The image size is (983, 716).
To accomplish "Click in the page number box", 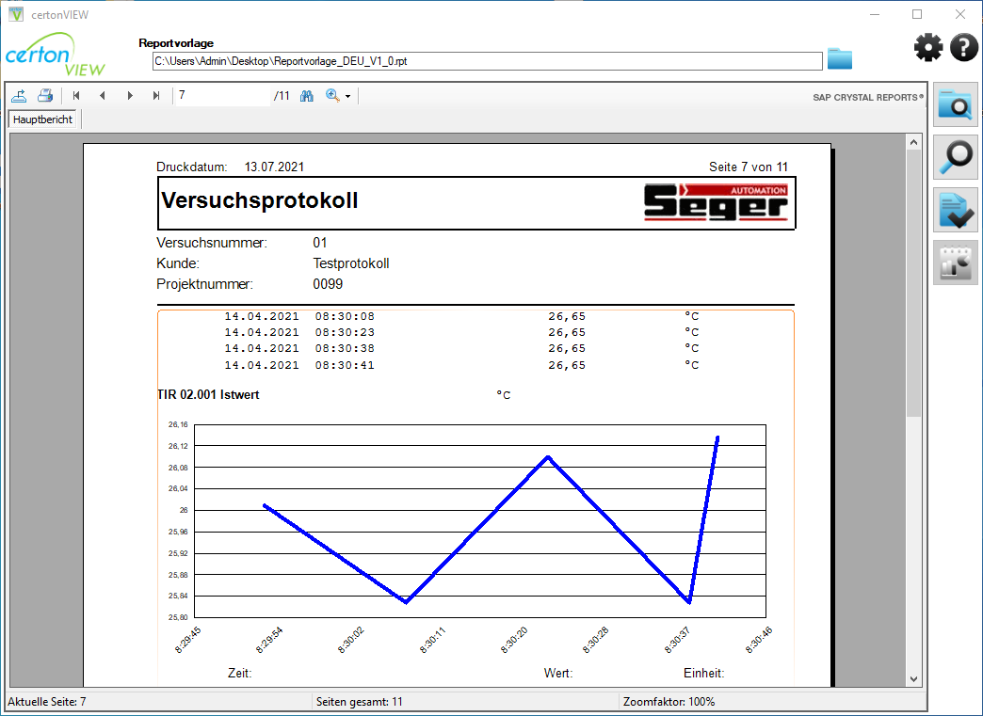I will pyautogui.click(x=221, y=95).
